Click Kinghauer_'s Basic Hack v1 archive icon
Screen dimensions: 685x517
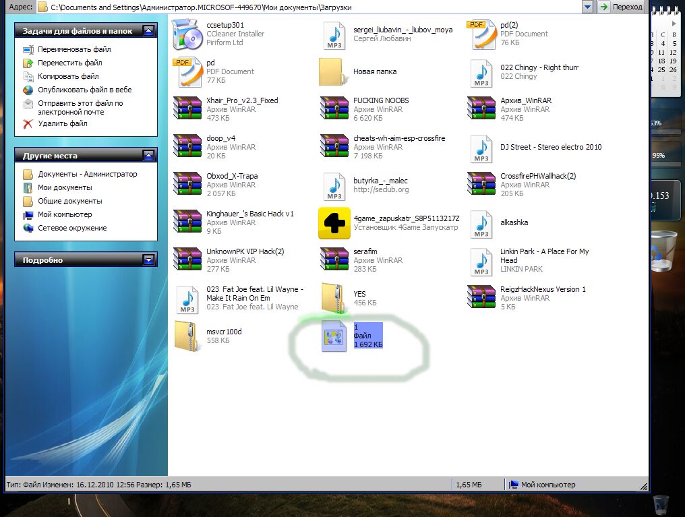187,221
